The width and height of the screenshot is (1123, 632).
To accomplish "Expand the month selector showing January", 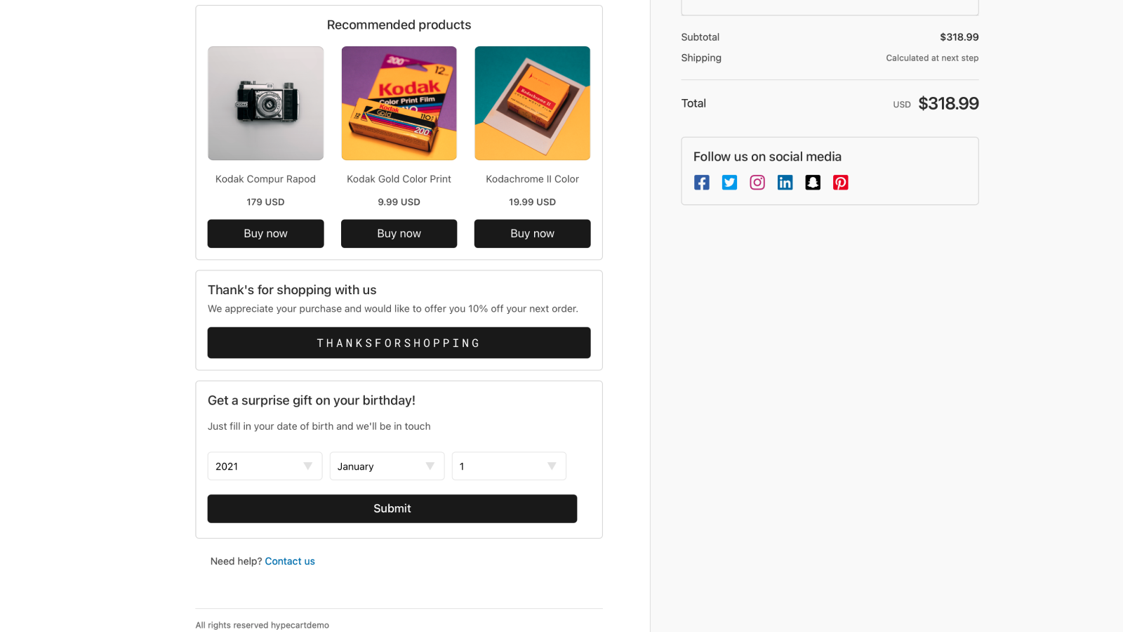I will coord(387,466).
